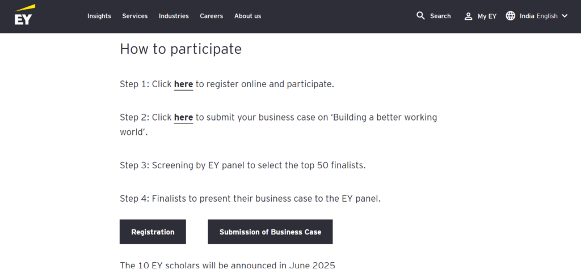Choose the India English locale selector
The height and width of the screenshot is (269, 581).
(x=538, y=16)
